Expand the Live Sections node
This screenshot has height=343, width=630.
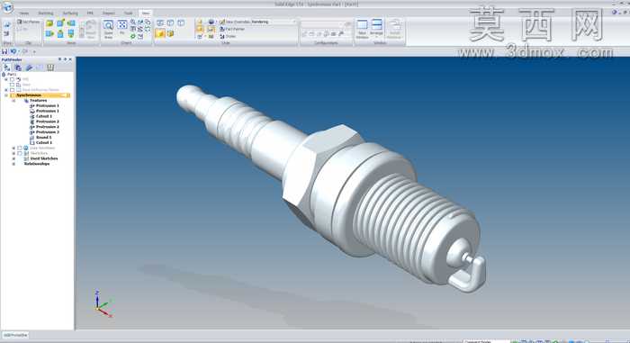tap(14, 148)
